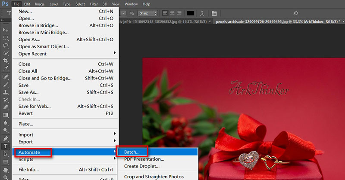Choose Create Droplet... submenu item
345x180 pixels.
(158, 166)
